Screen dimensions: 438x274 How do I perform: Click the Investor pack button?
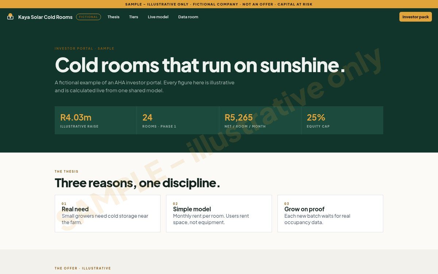click(x=415, y=17)
